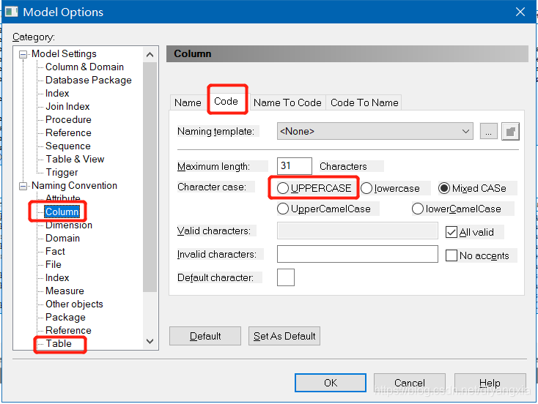
Task: Select Reference under Model Settings
Action: [68, 132]
